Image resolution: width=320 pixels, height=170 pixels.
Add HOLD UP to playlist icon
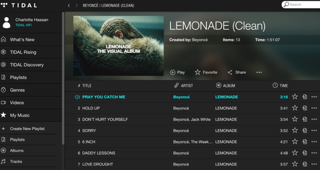point(305,108)
